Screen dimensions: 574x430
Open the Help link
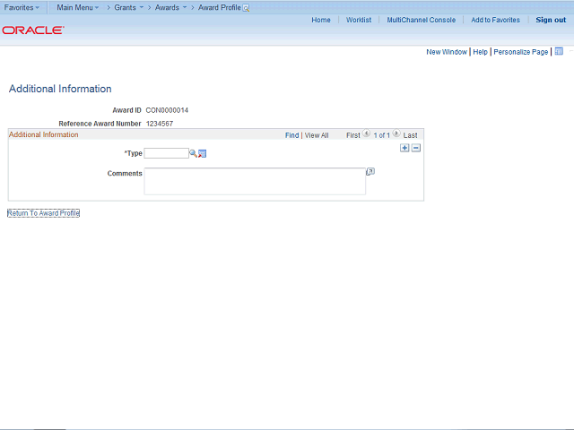click(x=481, y=52)
